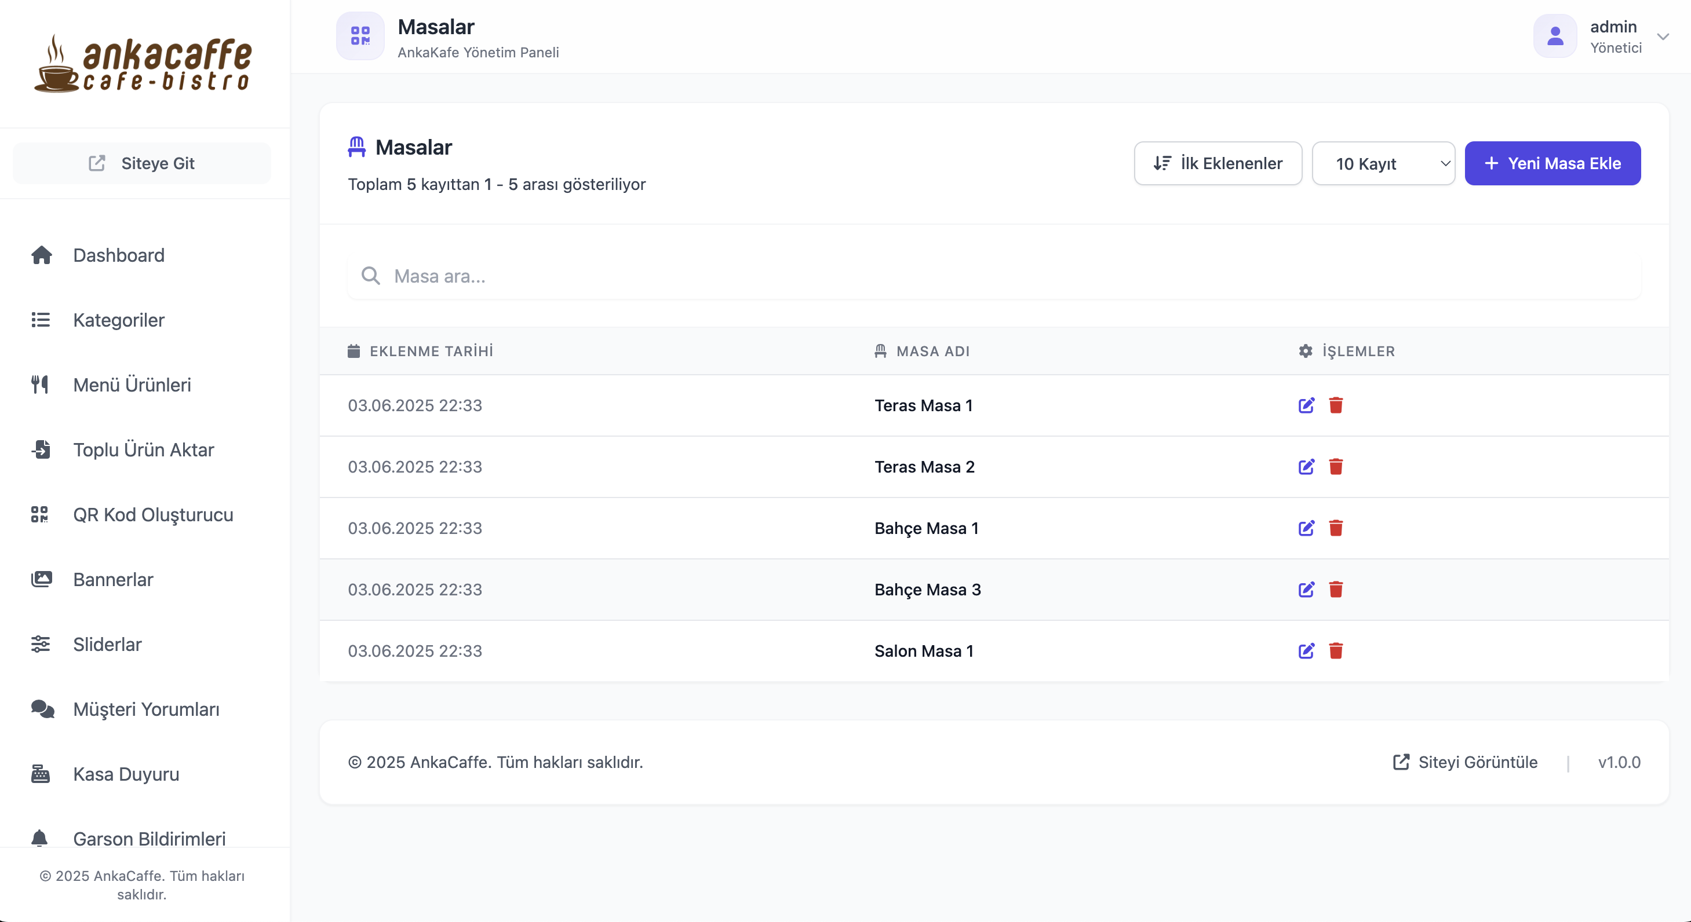Click the Toplu Ürün Aktar import icon
The height and width of the screenshot is (922, 1691).
click(41, 449)
